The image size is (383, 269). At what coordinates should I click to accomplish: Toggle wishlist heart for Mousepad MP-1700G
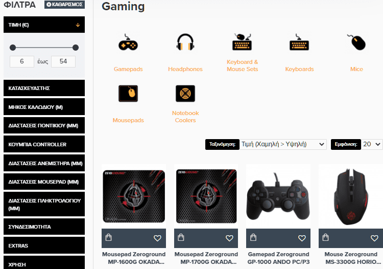click(x=229, y=238)
